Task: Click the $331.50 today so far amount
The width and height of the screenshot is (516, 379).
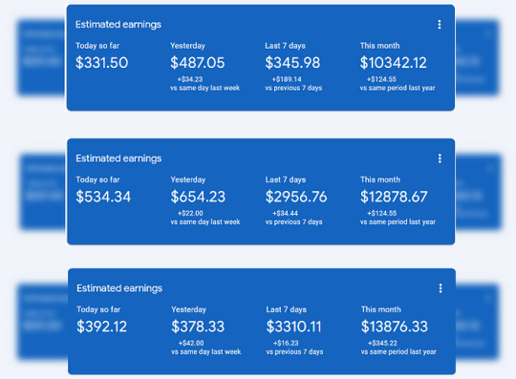Action: [101, 62]
